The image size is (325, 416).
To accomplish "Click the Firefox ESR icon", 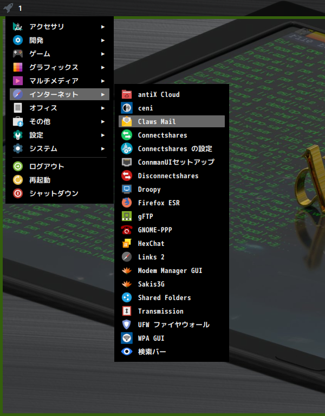I will pos(127,203).
